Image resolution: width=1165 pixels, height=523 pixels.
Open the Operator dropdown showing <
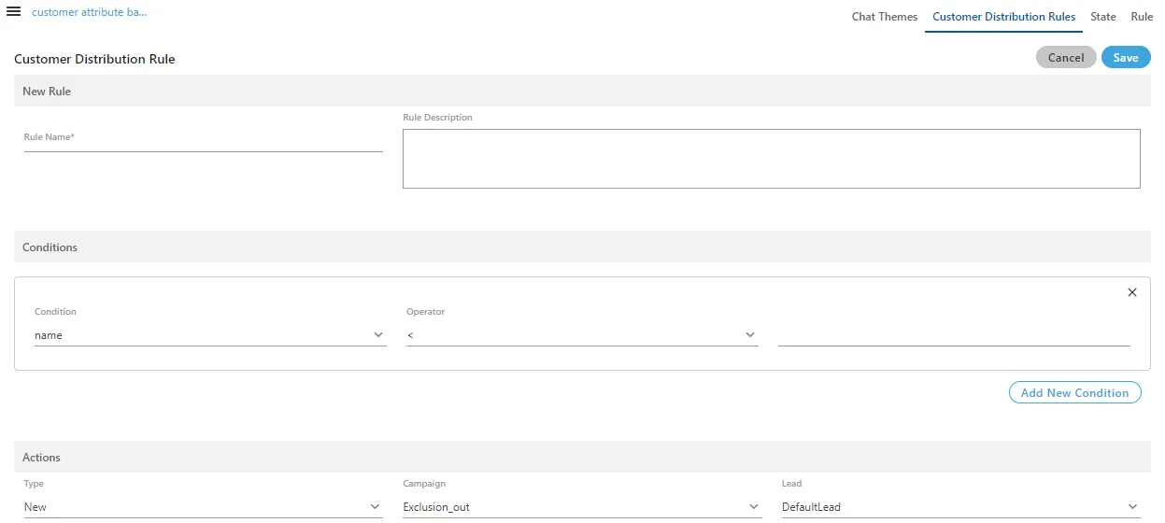point(582,334)
